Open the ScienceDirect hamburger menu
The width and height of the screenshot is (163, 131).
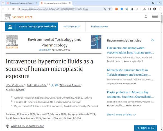(155, 16)
